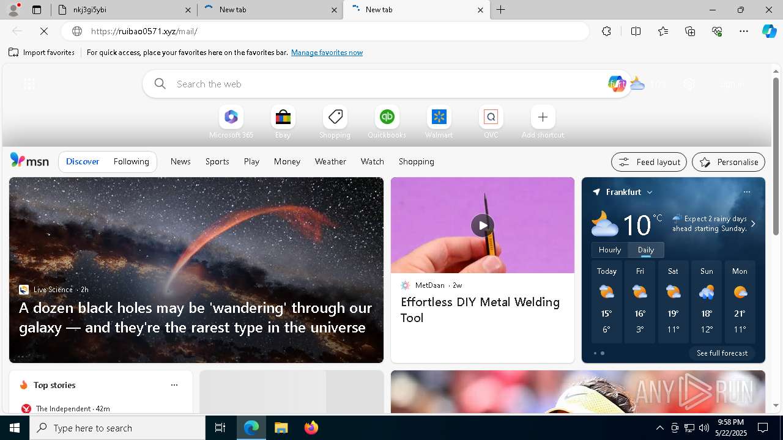Open the new tab page settings gear
Image resolution: width=783 pixels, height=440 pixels.
click(x=689, y=84)
